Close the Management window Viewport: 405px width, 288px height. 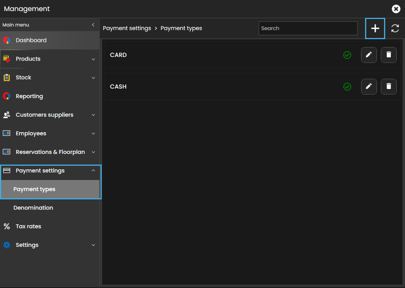click(396, 9)
